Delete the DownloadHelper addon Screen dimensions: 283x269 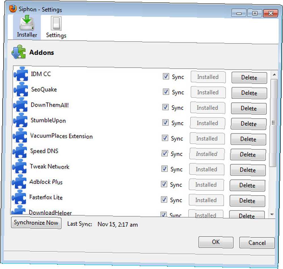point(247,215)
